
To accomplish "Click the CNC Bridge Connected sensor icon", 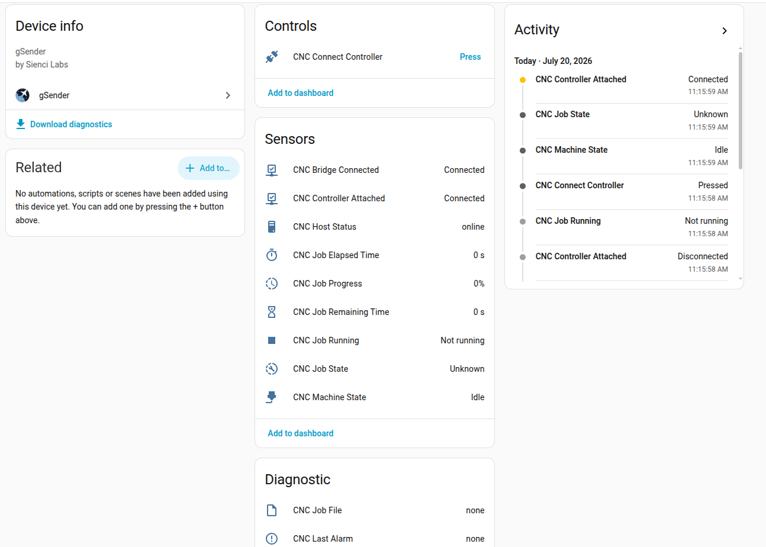I will click(x=272, y=170).
